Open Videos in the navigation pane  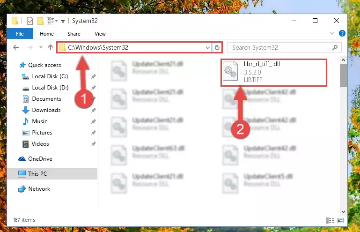pos(40,144)
